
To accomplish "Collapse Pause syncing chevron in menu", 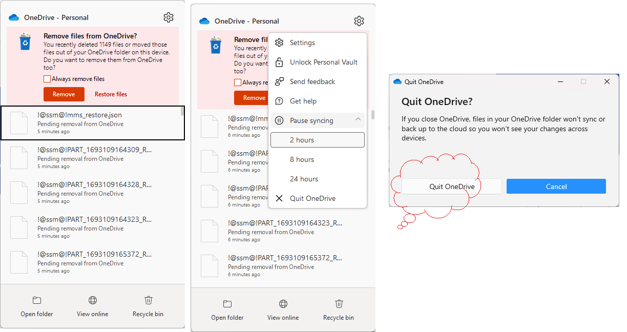I will [x=358, y=120].
